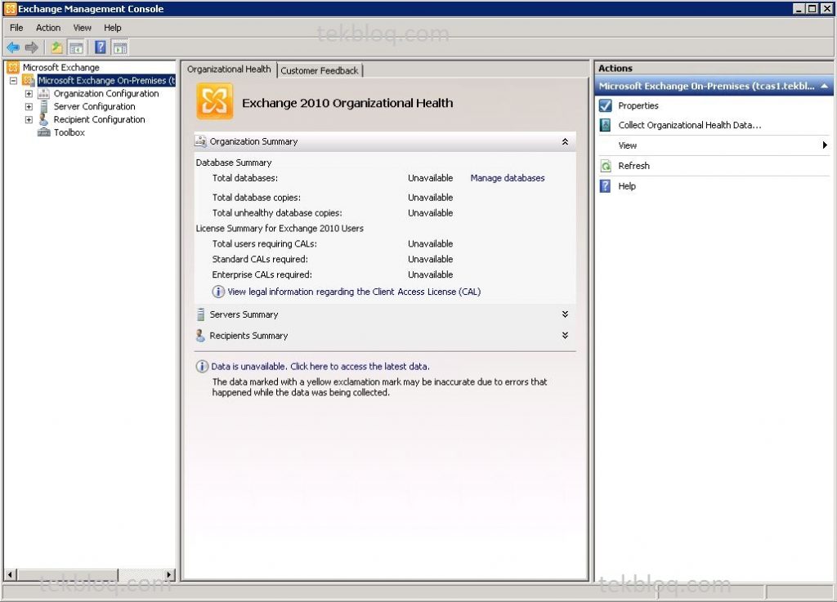Click 'Total users requiring CALs:' label
This screenshot has width=837, height=602.
(x=264, y=243)
